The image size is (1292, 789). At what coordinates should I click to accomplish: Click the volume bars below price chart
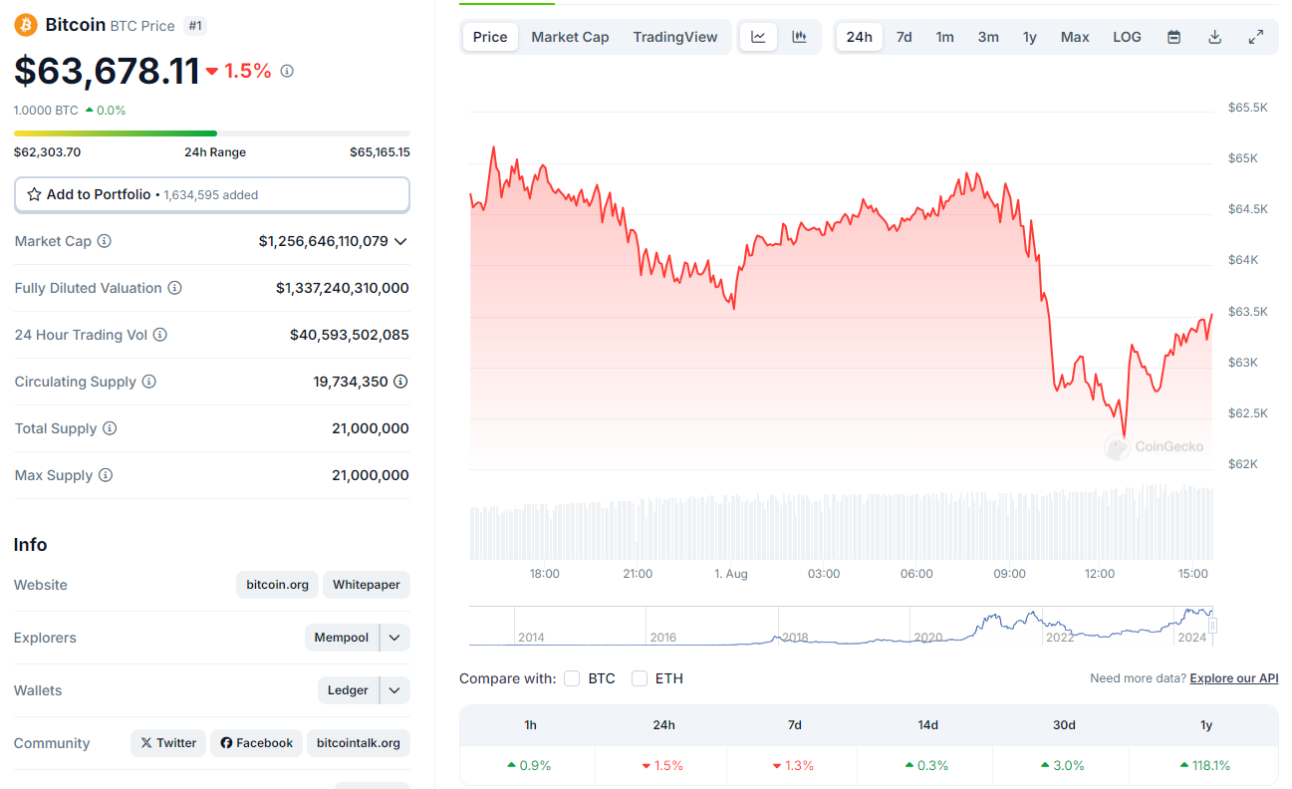pos(842,522)
